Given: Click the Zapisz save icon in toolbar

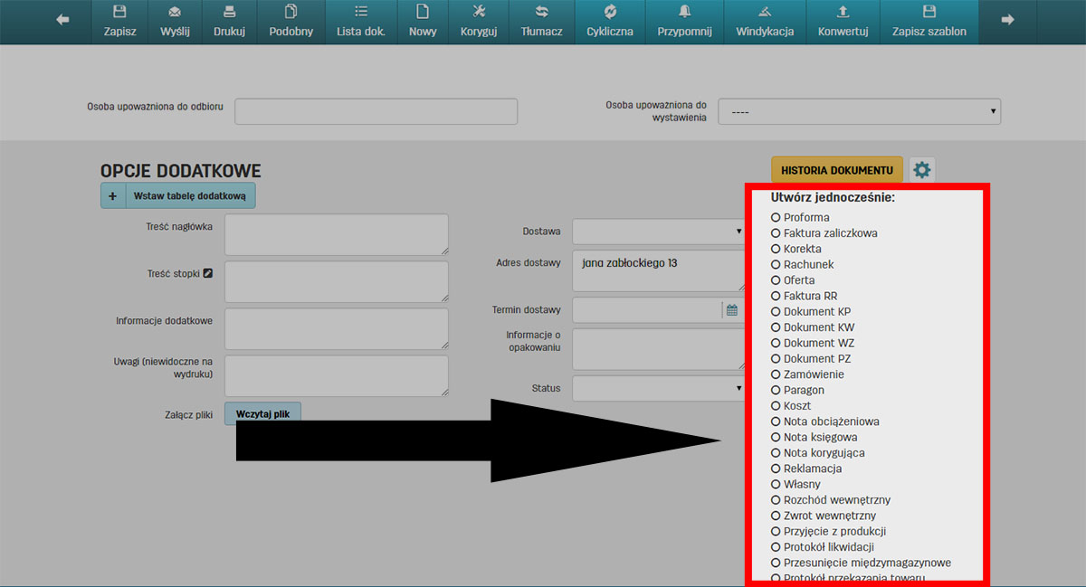Looking at the screenshot, I should [119, 13].
